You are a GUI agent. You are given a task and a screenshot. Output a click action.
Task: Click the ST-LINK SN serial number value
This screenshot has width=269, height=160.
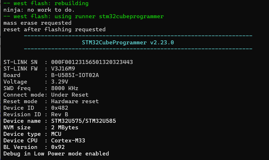92,62
